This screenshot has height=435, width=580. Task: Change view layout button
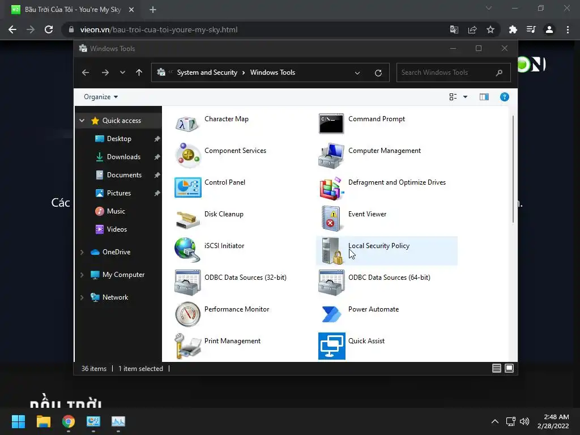[453, 97]
